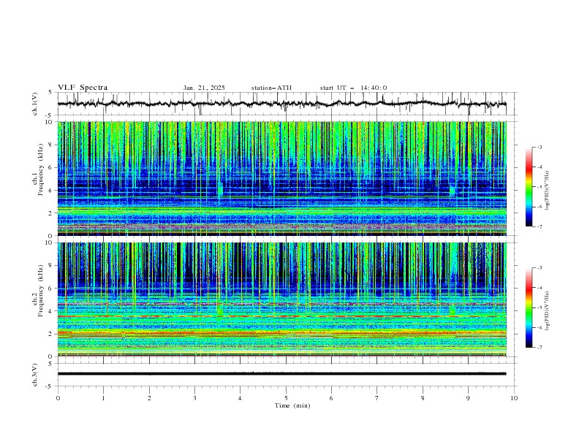Click the "-3" label on the upper colorbar
The image size is (579, 447).
coord(540,147)
